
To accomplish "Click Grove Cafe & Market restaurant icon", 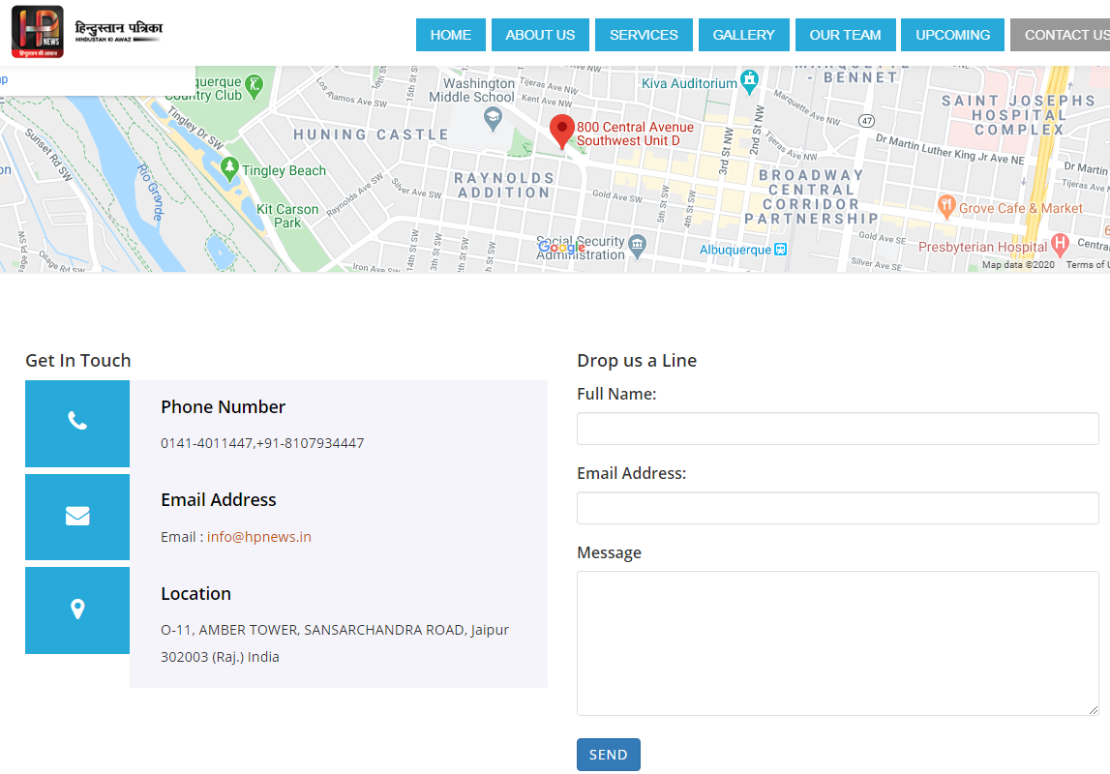I will coord(945,206).
